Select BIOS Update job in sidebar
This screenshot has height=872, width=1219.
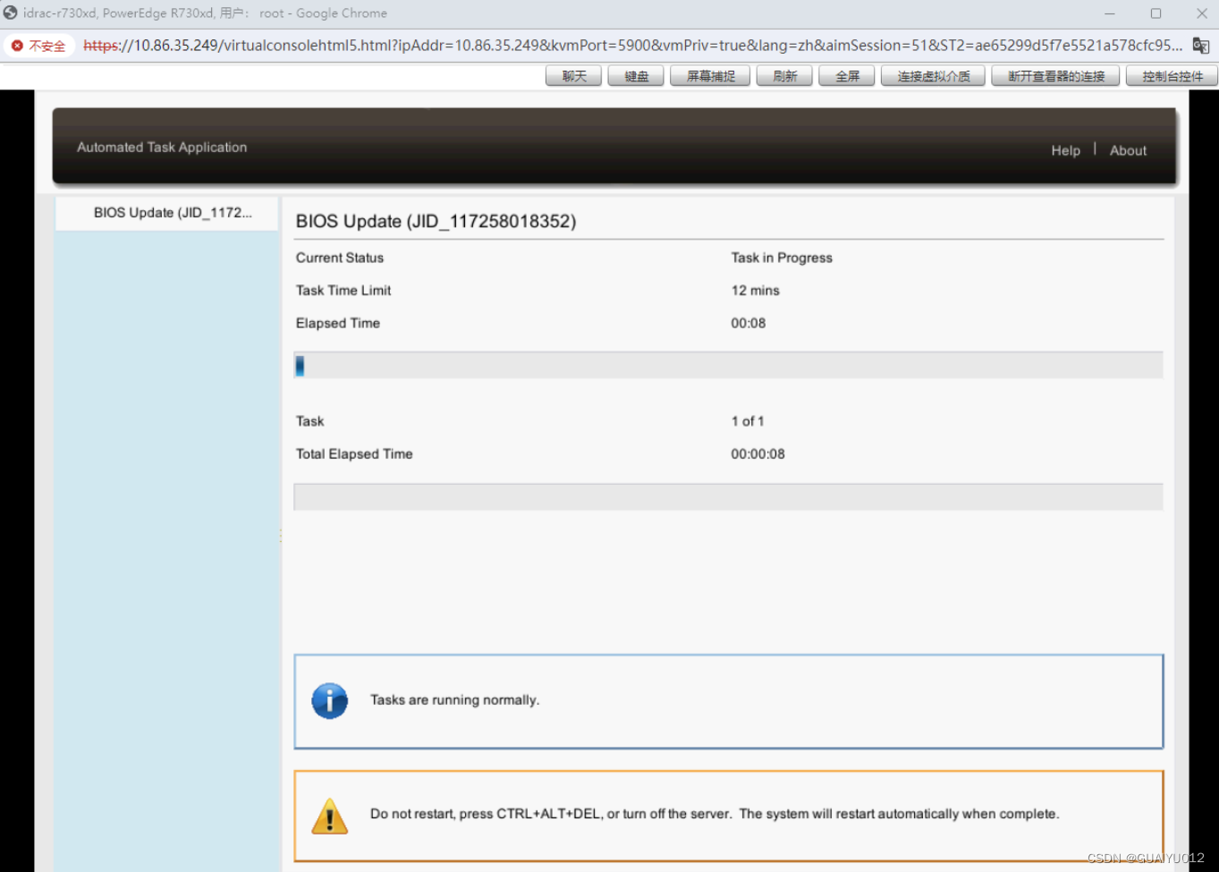pyautogui.click(x=167, y=213)
